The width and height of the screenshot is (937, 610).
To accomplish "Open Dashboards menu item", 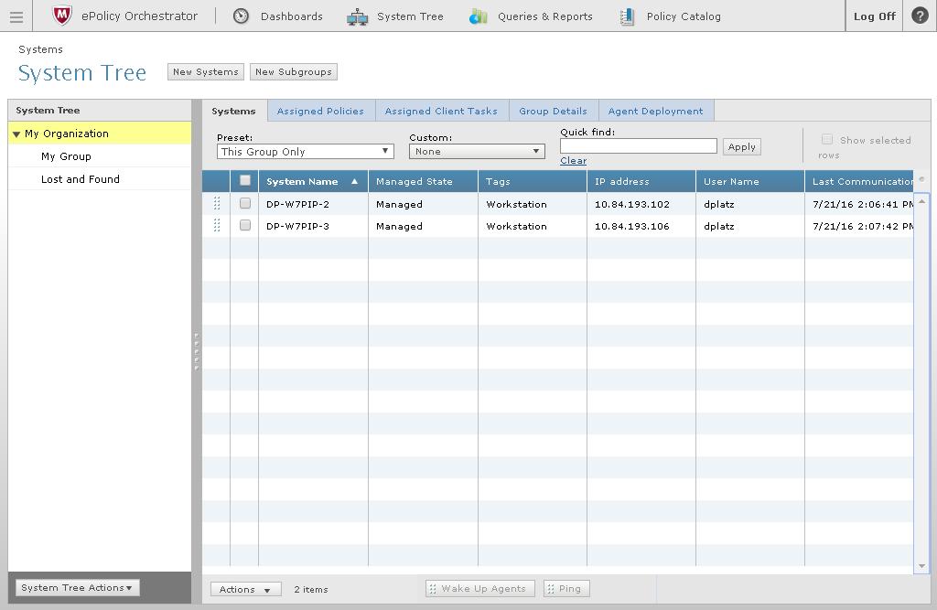I will (x=292, y=16).
